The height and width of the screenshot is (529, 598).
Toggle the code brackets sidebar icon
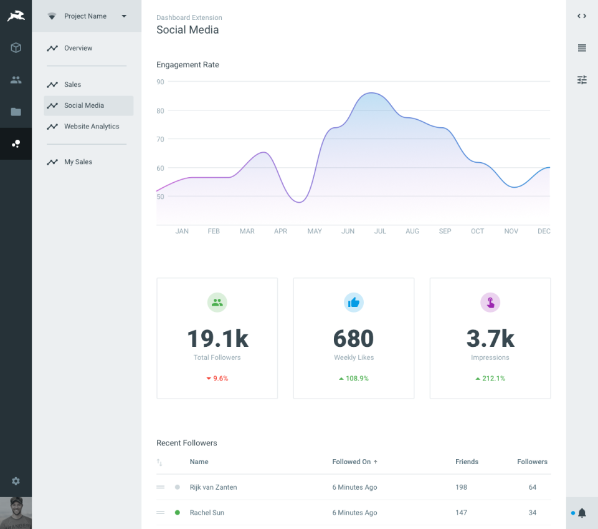pos(582,16)
